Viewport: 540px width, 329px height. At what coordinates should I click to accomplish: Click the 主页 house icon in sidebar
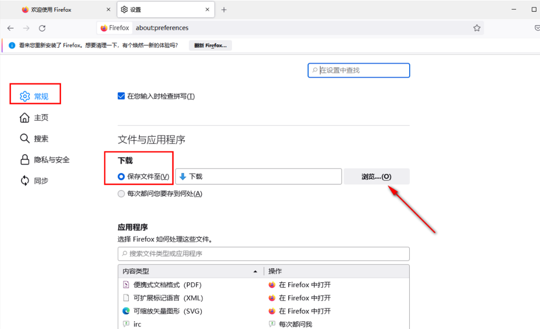(24, 118)
